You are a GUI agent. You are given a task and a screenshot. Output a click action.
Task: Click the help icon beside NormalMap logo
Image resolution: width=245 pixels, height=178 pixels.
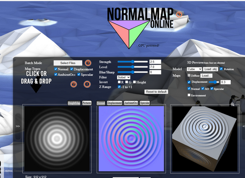click(x=179, y=14)
